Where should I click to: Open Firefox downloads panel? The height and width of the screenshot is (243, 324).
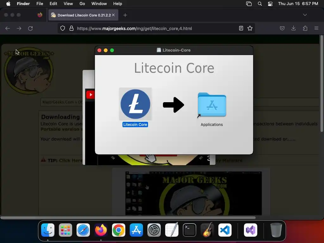[x=293, y=28]
